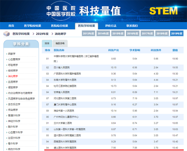The image size is (187, 151).
Task: Click the 兰州大学第二医院 hospital name
Action: (63, 123)
